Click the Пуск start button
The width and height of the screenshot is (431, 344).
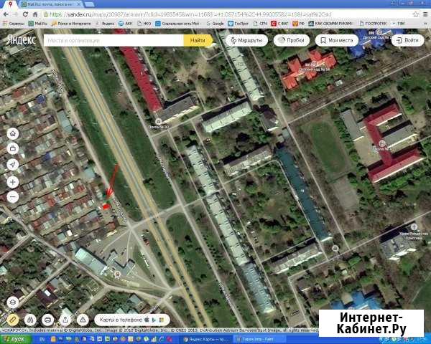point(15,339)
